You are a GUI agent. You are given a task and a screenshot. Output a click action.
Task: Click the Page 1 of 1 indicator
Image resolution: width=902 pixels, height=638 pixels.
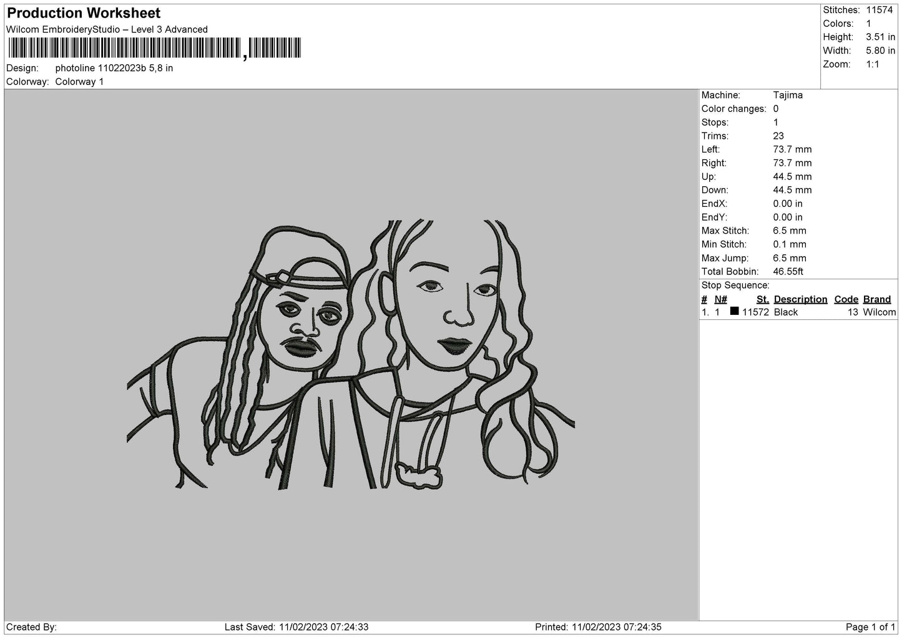[x=871, y=627]
